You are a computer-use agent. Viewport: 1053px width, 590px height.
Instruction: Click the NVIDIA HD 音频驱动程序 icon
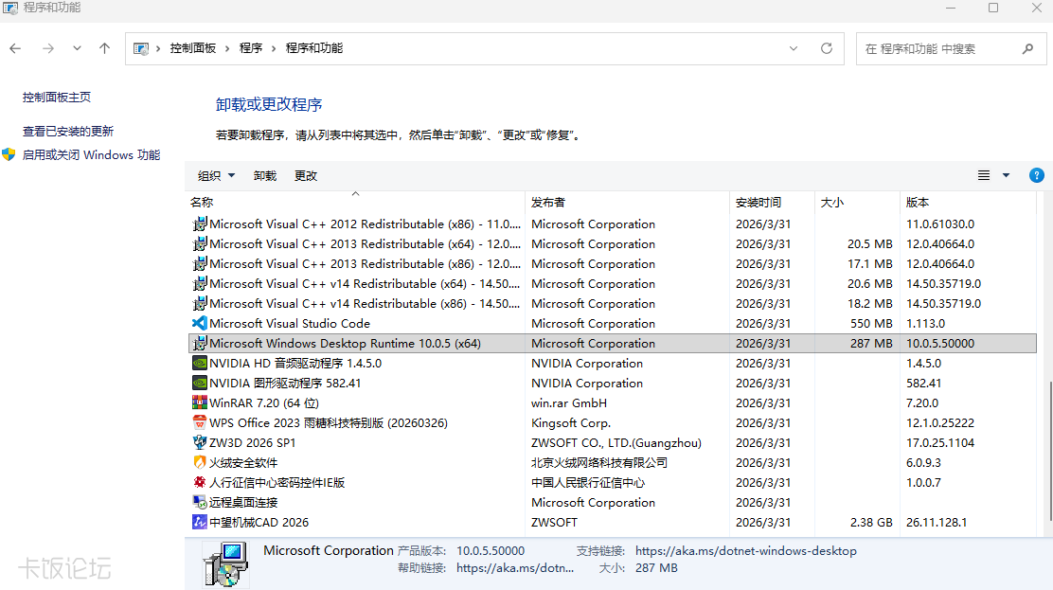click(200, 363)
